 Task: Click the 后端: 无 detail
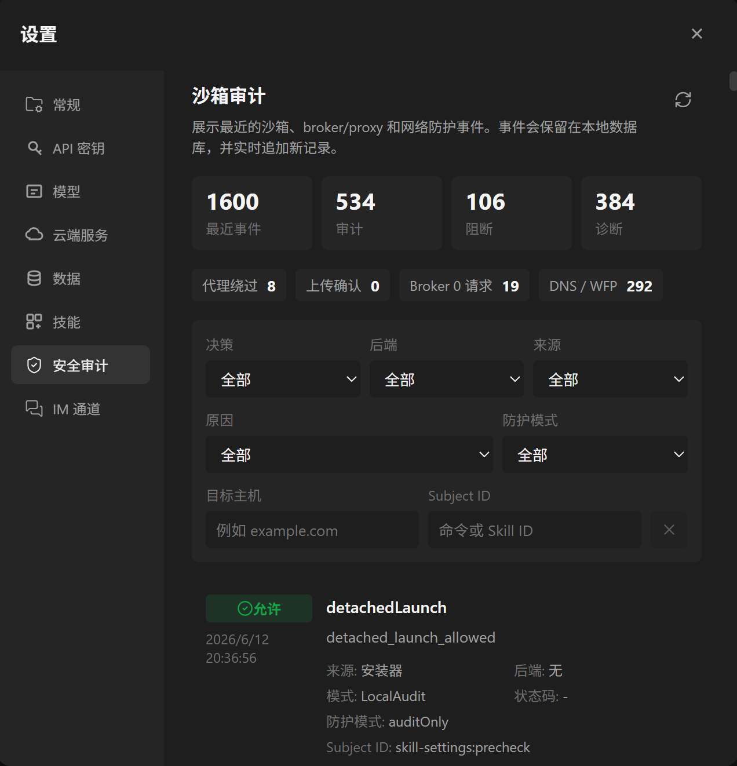pyautogui.click(x=538, y=670)
